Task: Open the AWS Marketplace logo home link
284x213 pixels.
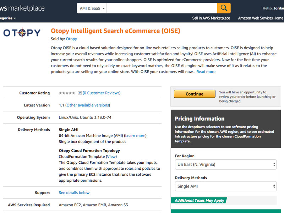Action: click(22, 8)
